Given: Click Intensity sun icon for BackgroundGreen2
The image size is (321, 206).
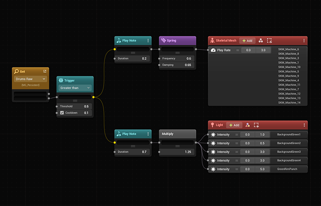Looking at the screenshot, I should (x=213, y=143).
